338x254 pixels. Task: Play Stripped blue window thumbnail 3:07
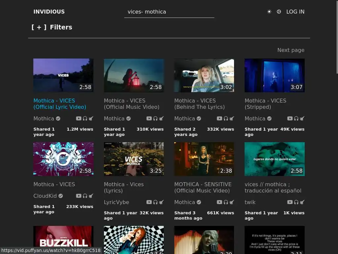point(275,75)
